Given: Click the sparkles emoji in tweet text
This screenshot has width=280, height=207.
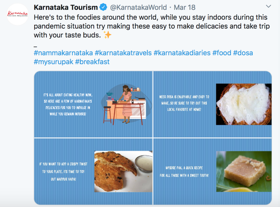Looking at the screenshot, I should point(107,35).
